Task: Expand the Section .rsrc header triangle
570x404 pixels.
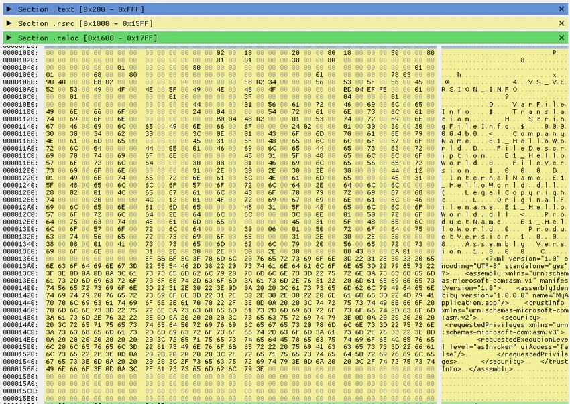Action: (x=9, y=23)
